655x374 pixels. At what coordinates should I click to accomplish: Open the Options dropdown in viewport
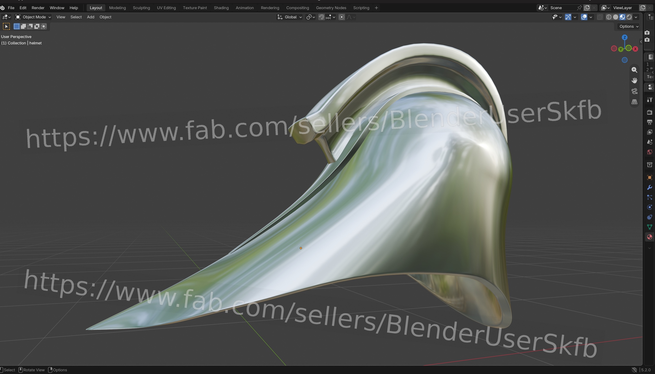pyautogui.click(x=629, y=27)
